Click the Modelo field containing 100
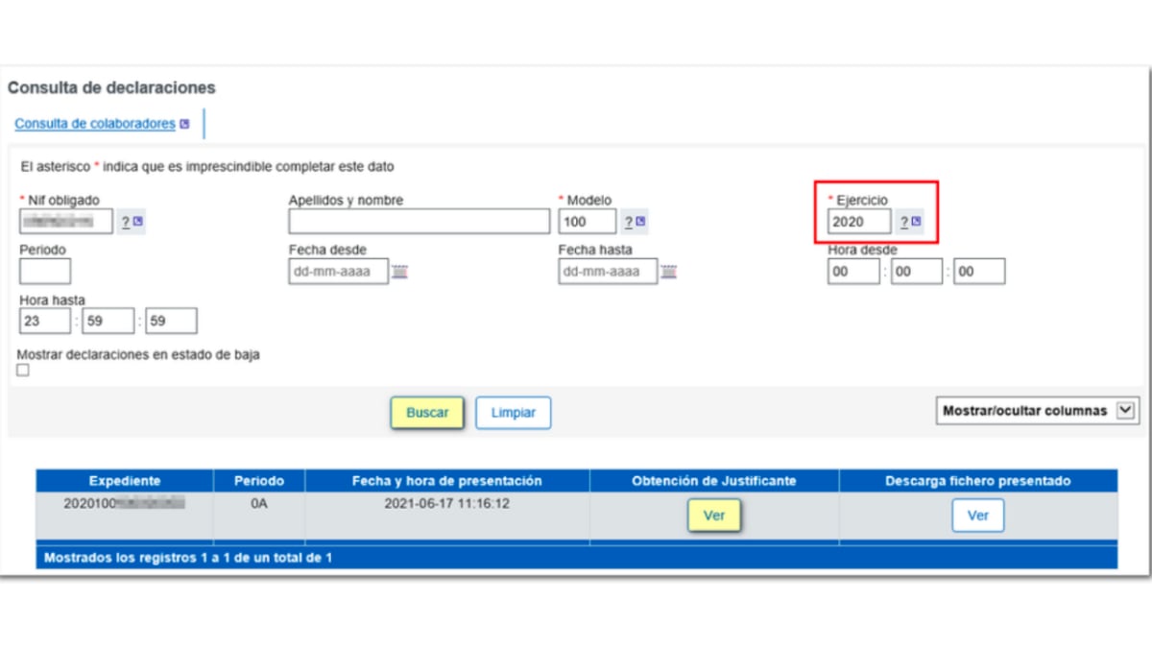 [588, 222]
